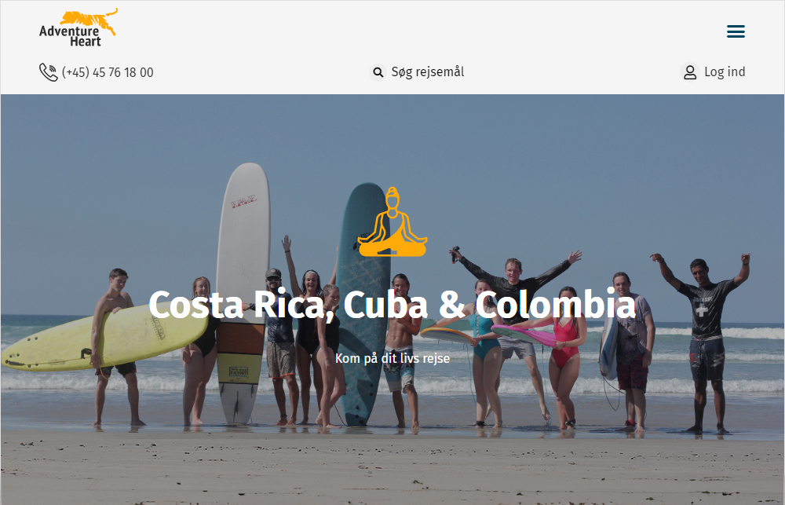Viewport: 785px width, 505px height.
Task: Click the Costa Rica, Cuba & Colombia heading
Action: click(x=392, y=304)
